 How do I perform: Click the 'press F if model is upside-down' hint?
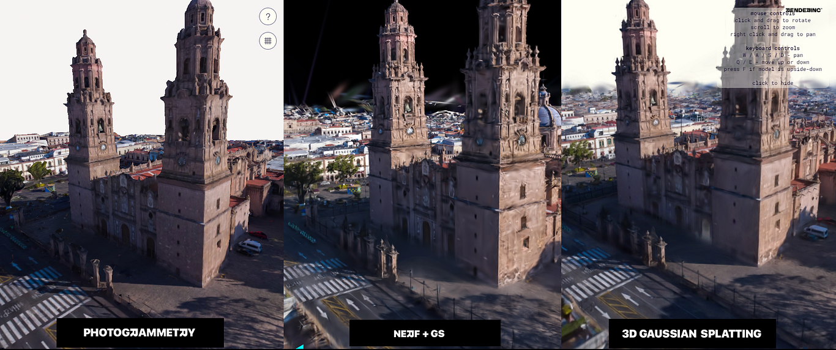(772, 69)
